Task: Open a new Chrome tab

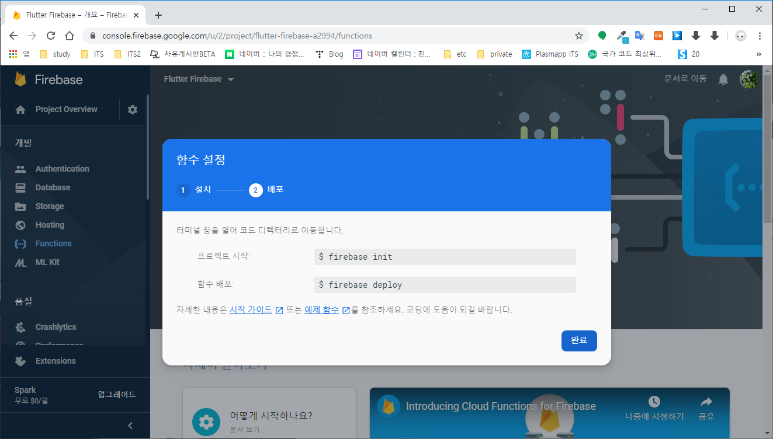Action: click(x=158, y=15)
